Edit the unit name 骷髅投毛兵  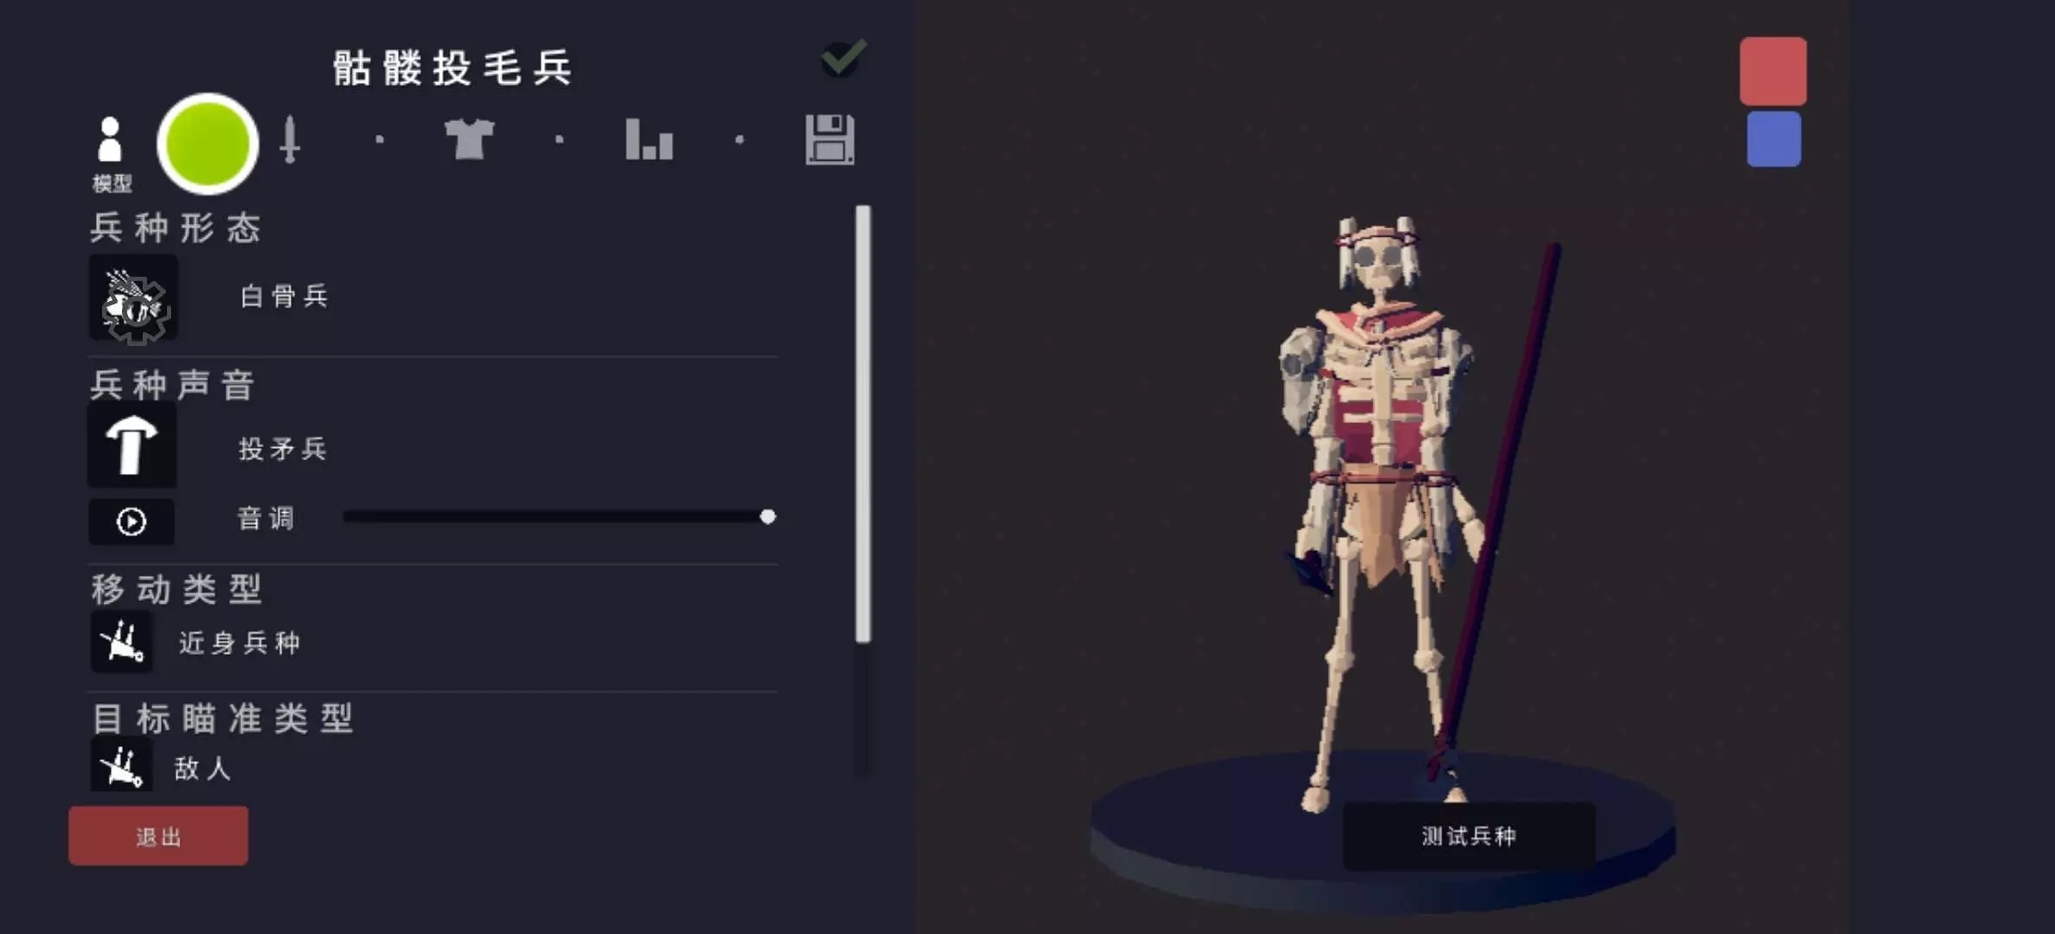(x=453, y=67)
